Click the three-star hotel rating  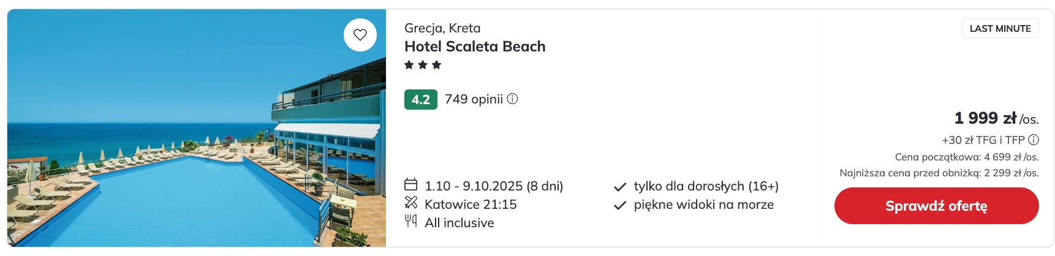(x=423, y=65)
